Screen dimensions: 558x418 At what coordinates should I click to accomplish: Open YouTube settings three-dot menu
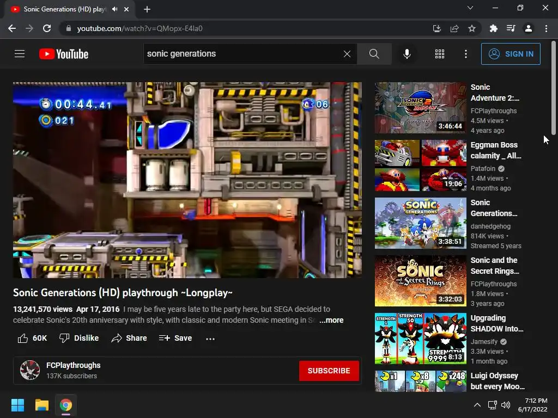[465, 54]
